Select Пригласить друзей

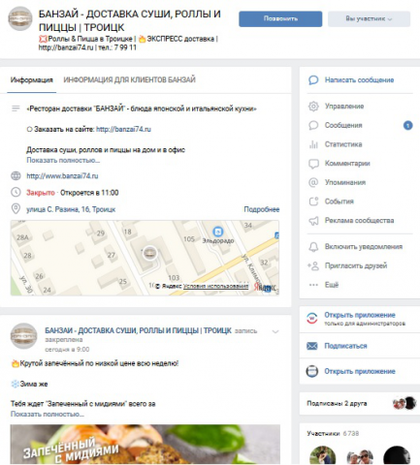pyautogui.click(x=356, y=265)
